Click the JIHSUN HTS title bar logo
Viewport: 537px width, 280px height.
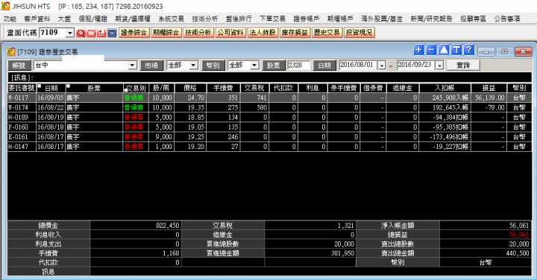coord(5,6)
